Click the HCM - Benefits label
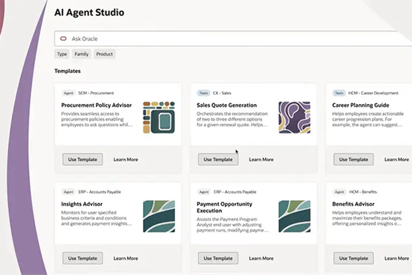This screenshot has height=275, width=412. 363,192
